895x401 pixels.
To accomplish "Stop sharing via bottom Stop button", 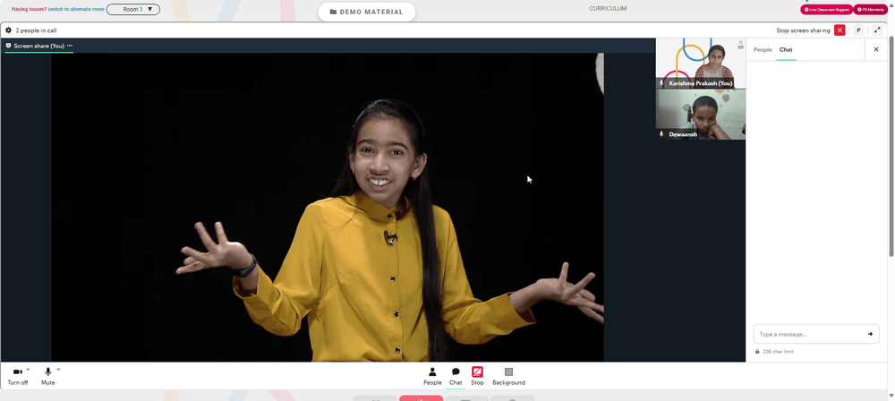I will (x=477, y=376).
